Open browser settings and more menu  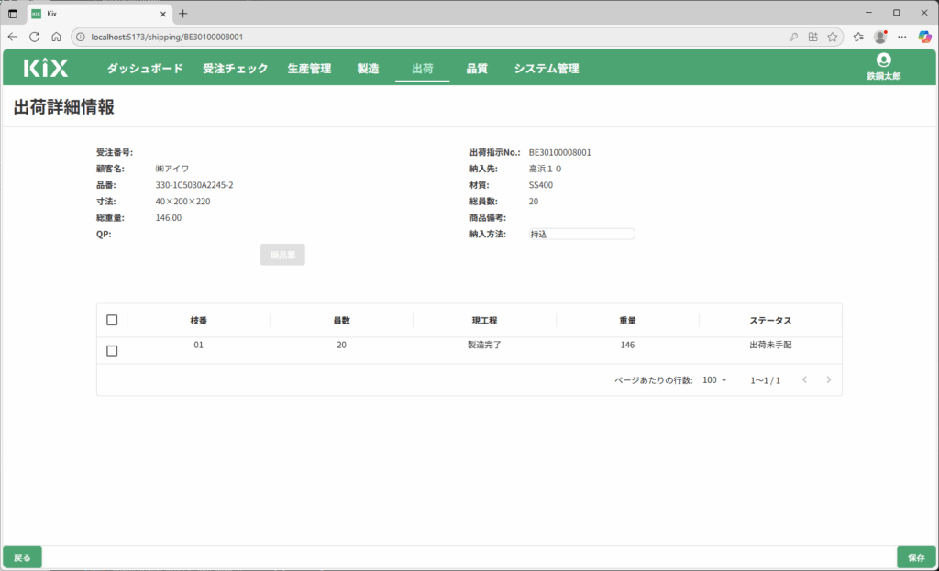coord(902,37)
